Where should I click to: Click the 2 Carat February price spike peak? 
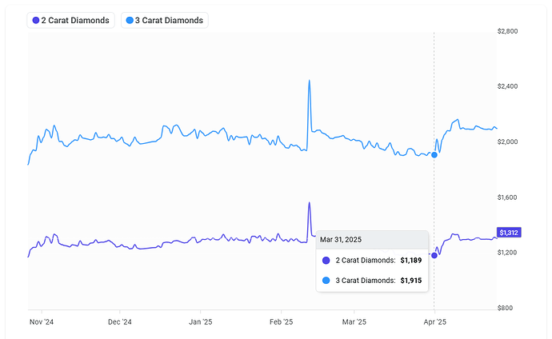click(309, 203)
